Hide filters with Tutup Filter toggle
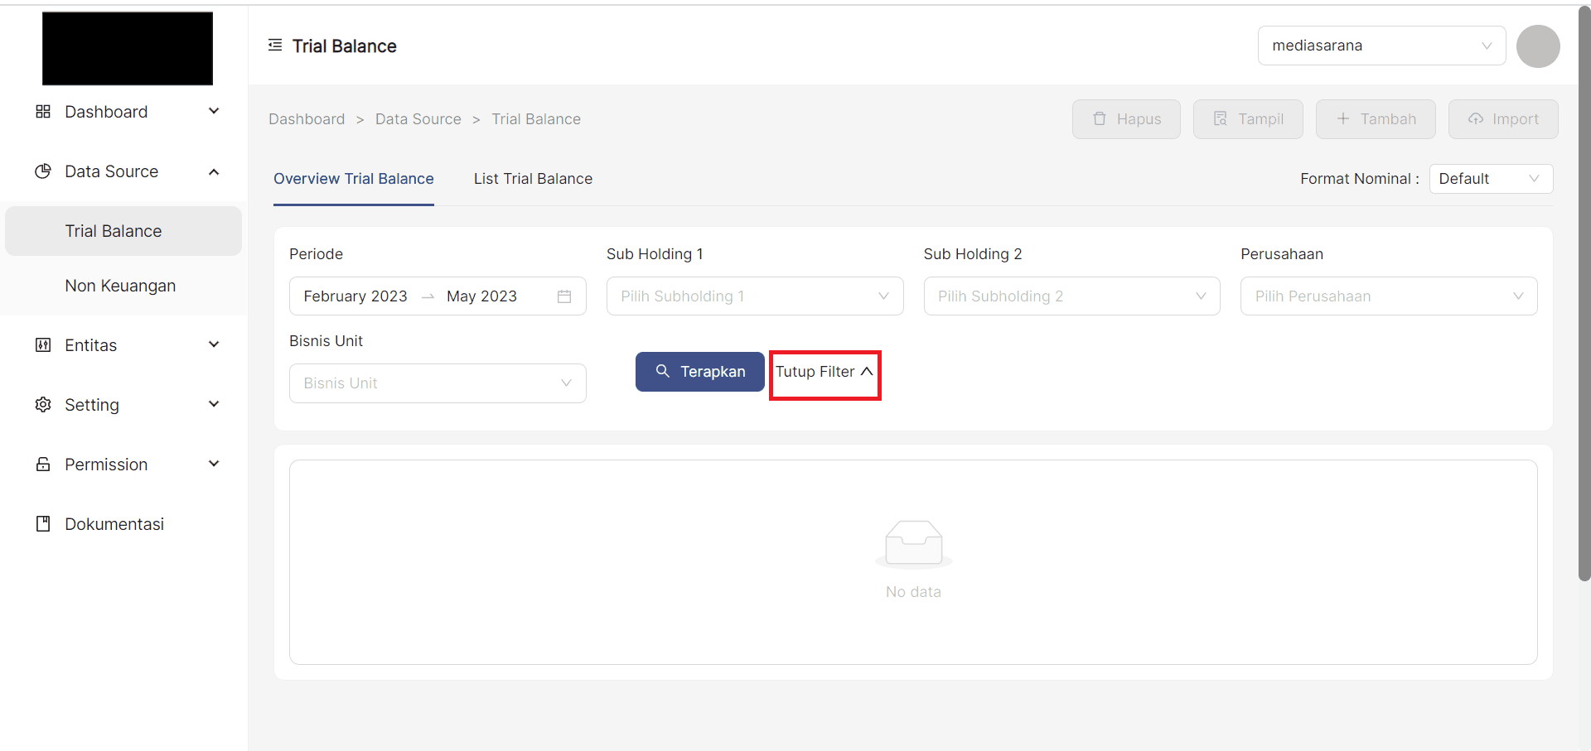The image size is (1591, 751). coord(824,372)
